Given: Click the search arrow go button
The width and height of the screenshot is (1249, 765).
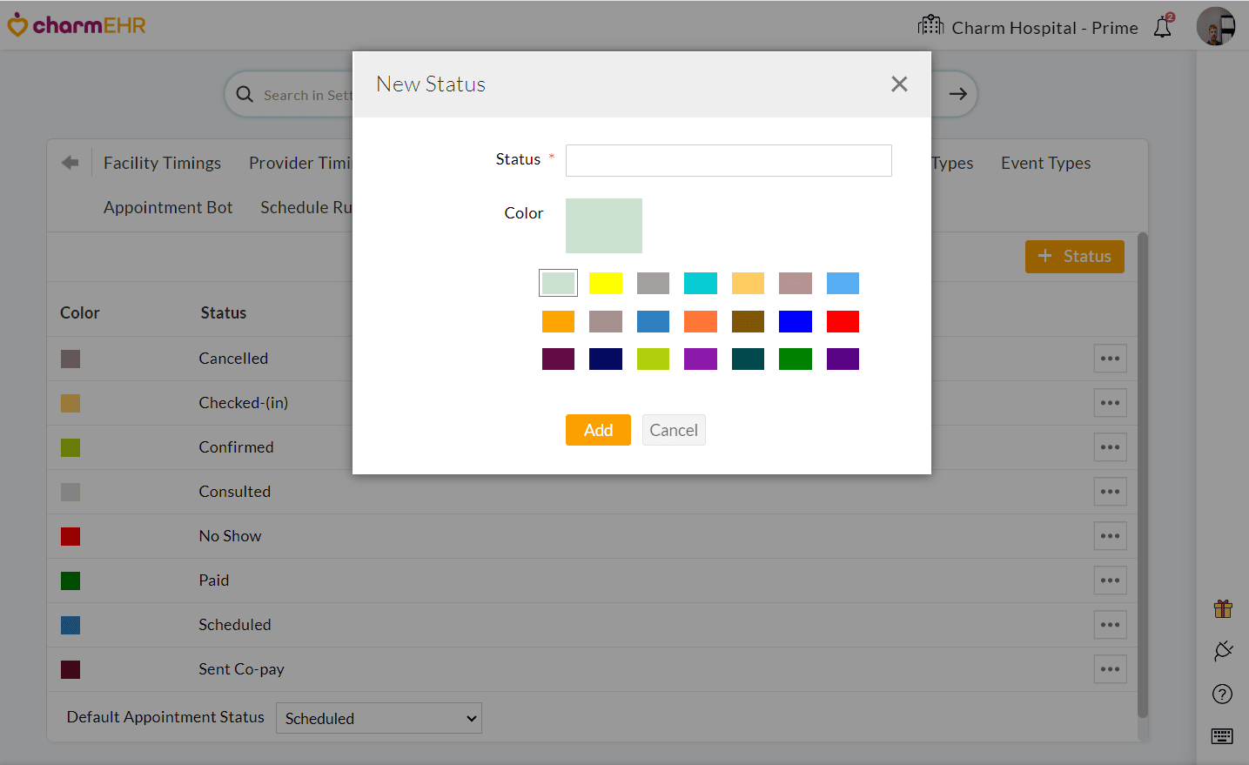Looking at the screenshot, I should pos(957,94).
